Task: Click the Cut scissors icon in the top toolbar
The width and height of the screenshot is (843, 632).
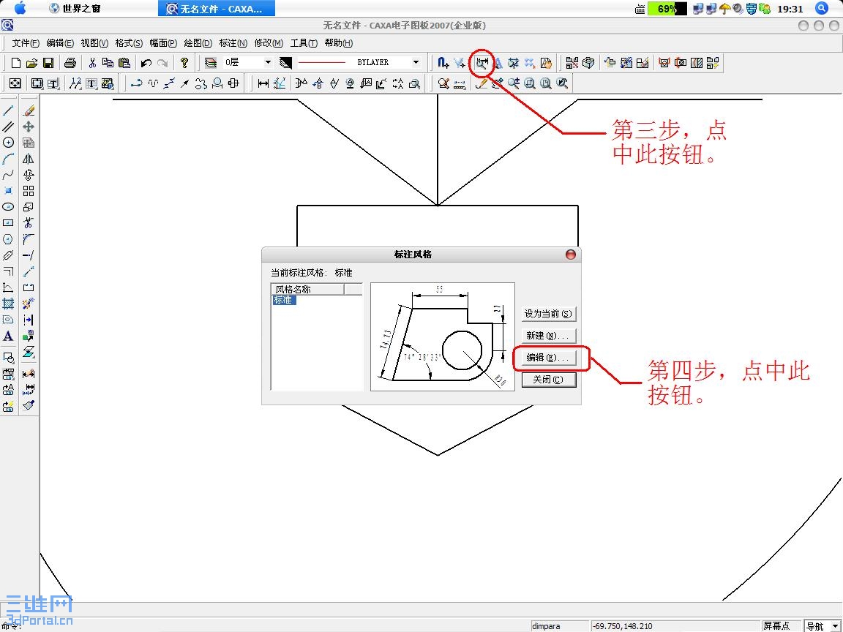Action: (x=92, y=63)
